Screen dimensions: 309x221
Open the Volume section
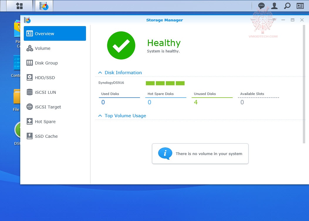coord(55,48)
